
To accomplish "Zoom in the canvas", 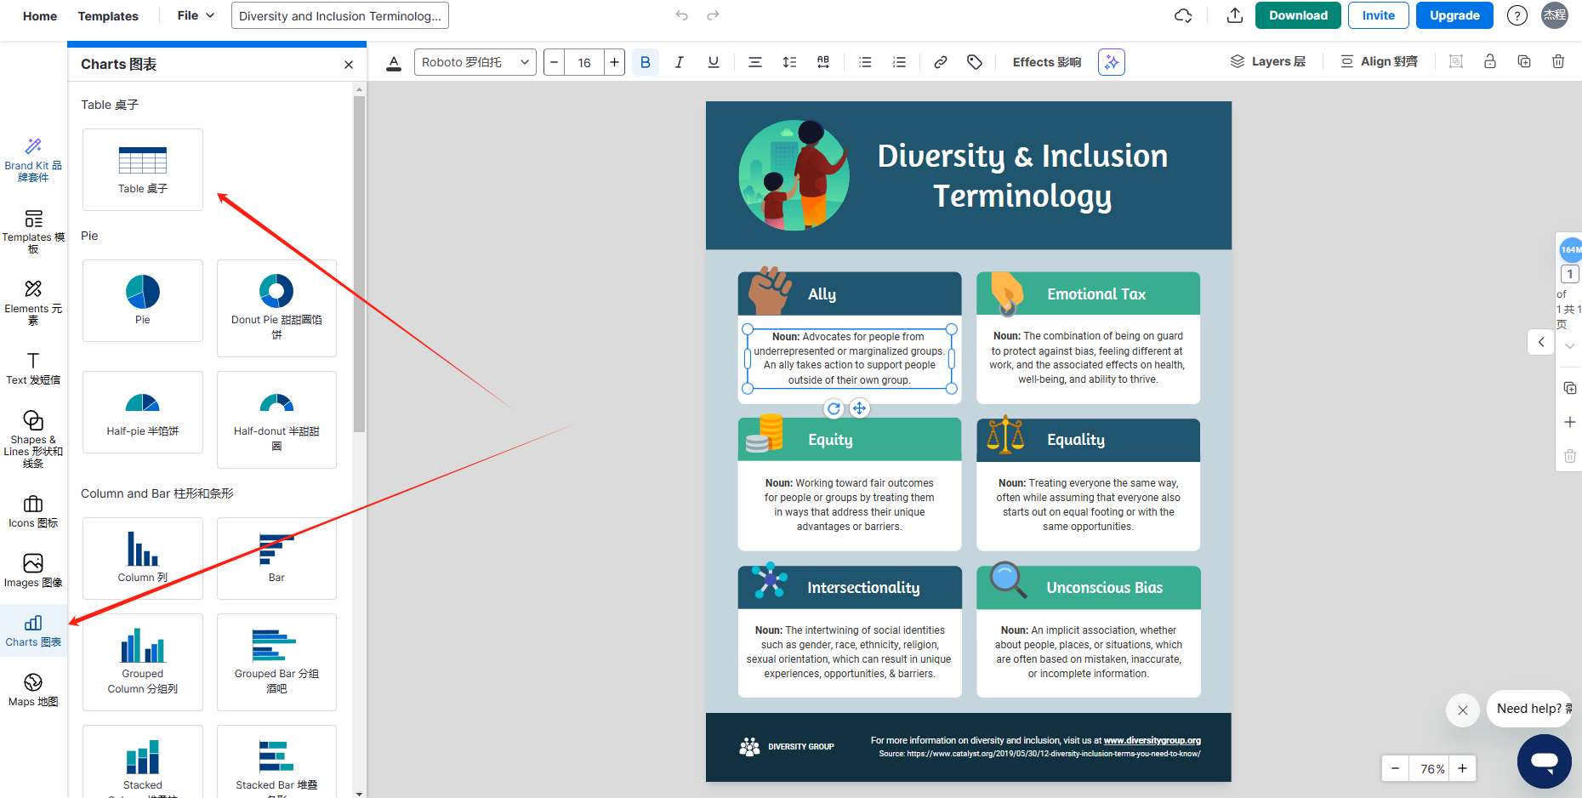I will [x=1462, y=768].
